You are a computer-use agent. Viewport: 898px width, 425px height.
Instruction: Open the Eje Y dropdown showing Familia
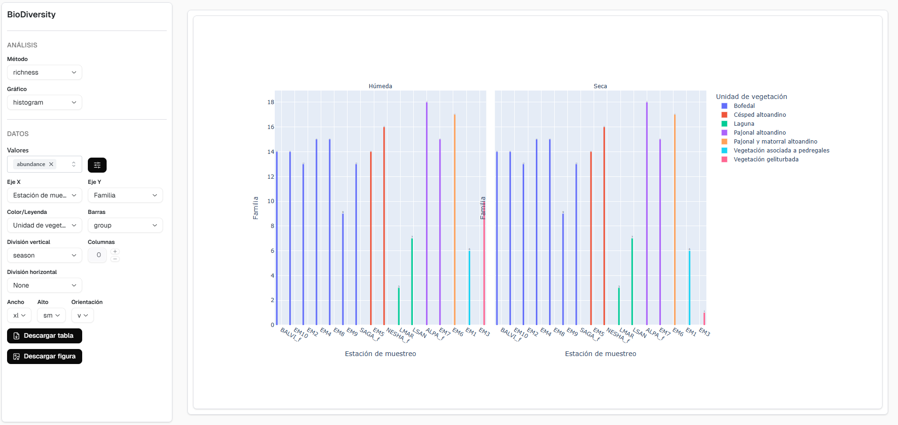pyautogui.click(x=125, y=195)
